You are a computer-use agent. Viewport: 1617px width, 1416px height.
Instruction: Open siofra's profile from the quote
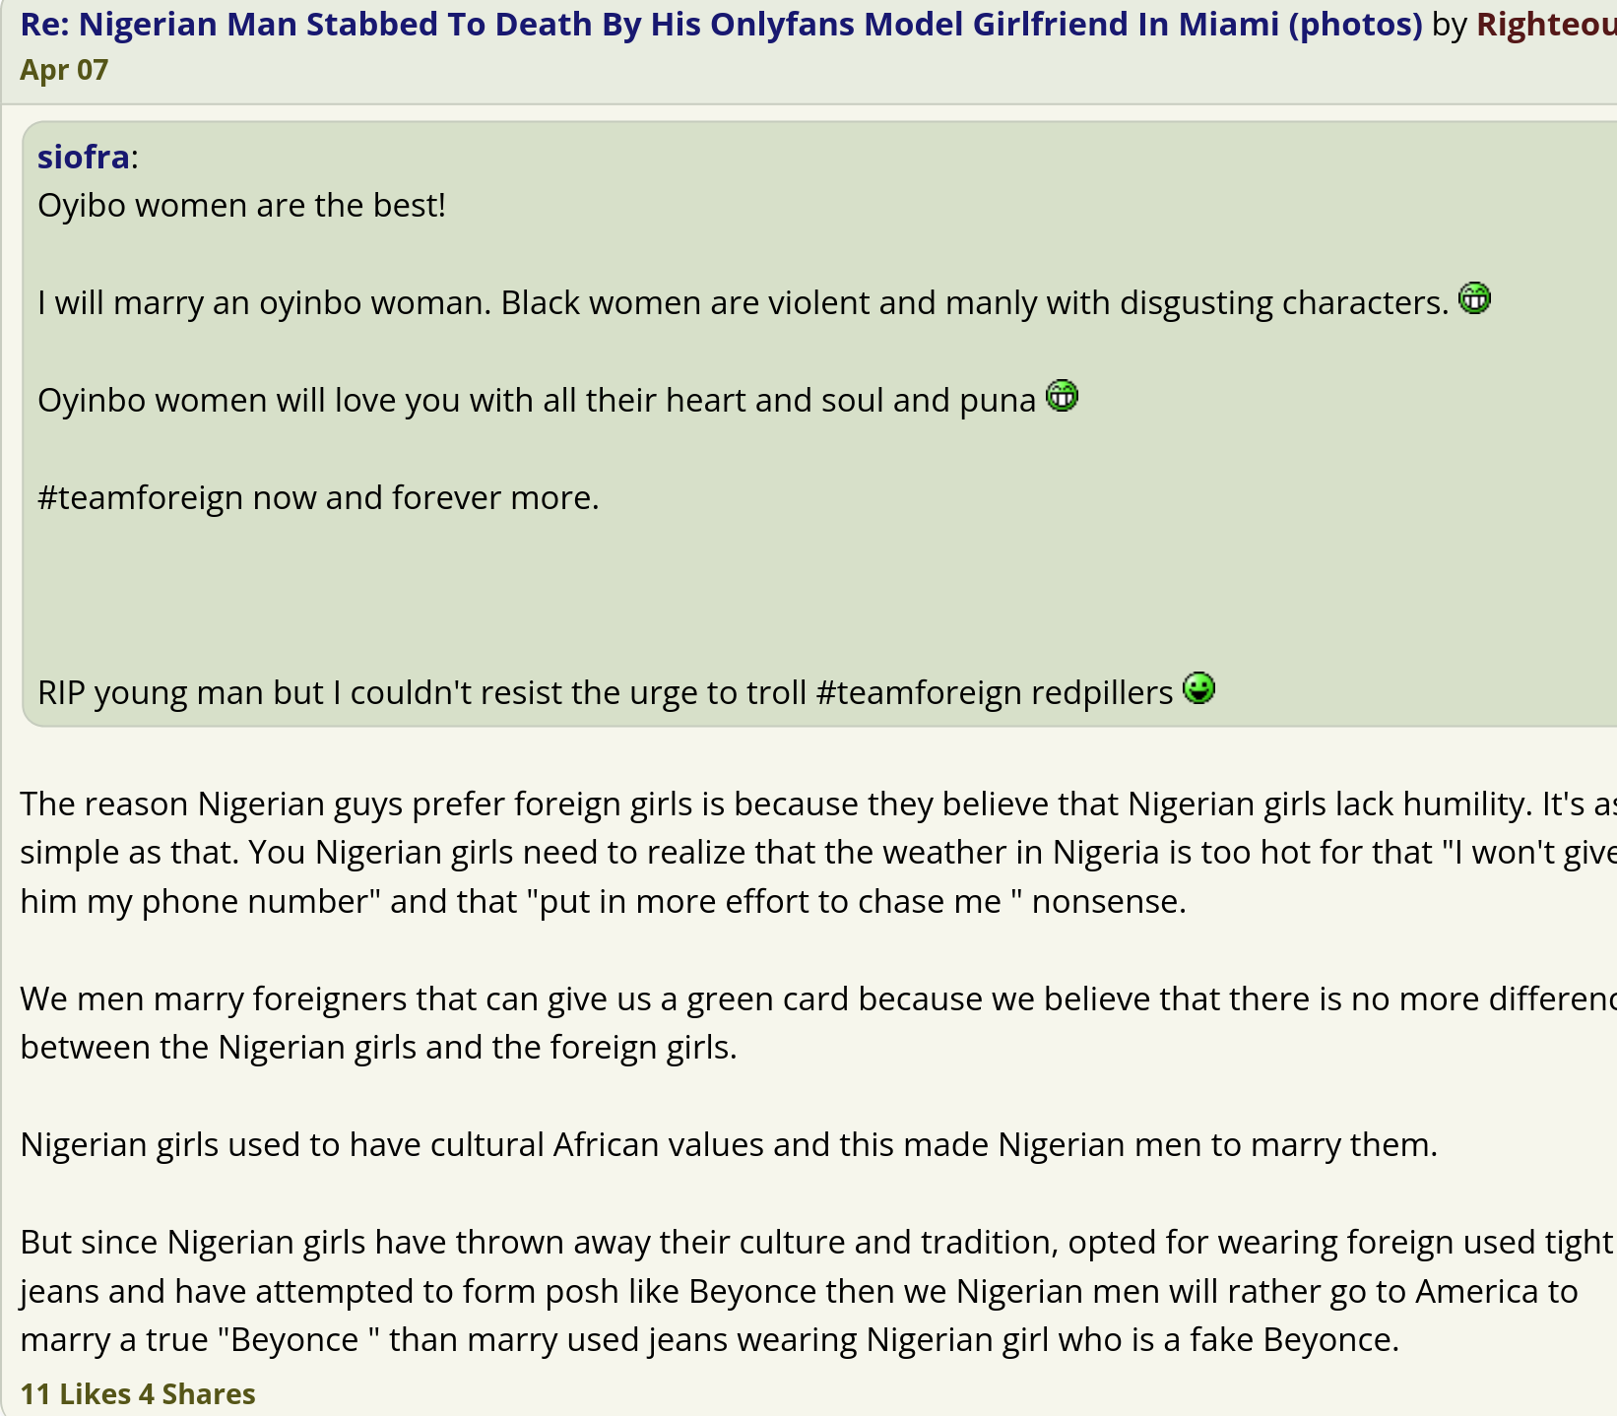(x=84, y=157)
